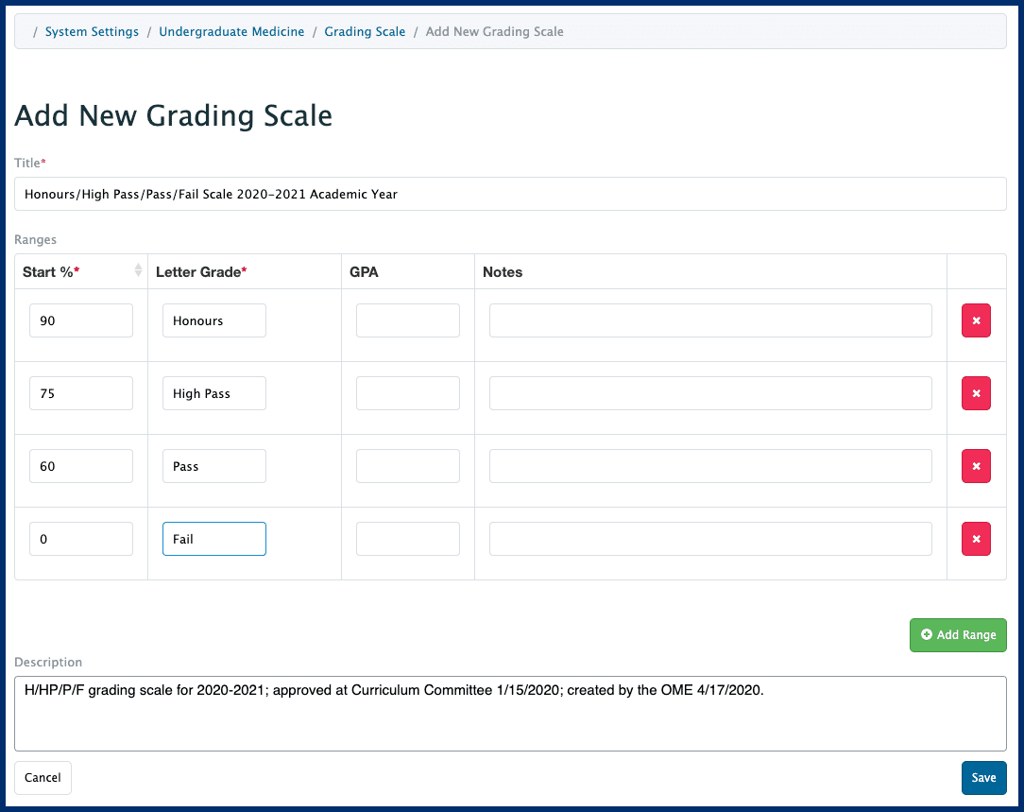Open Undergraduate Medicine from breadcrumb
This screenshot has height=812, width=1024.
pyautogui.click(x=231, y=31)
